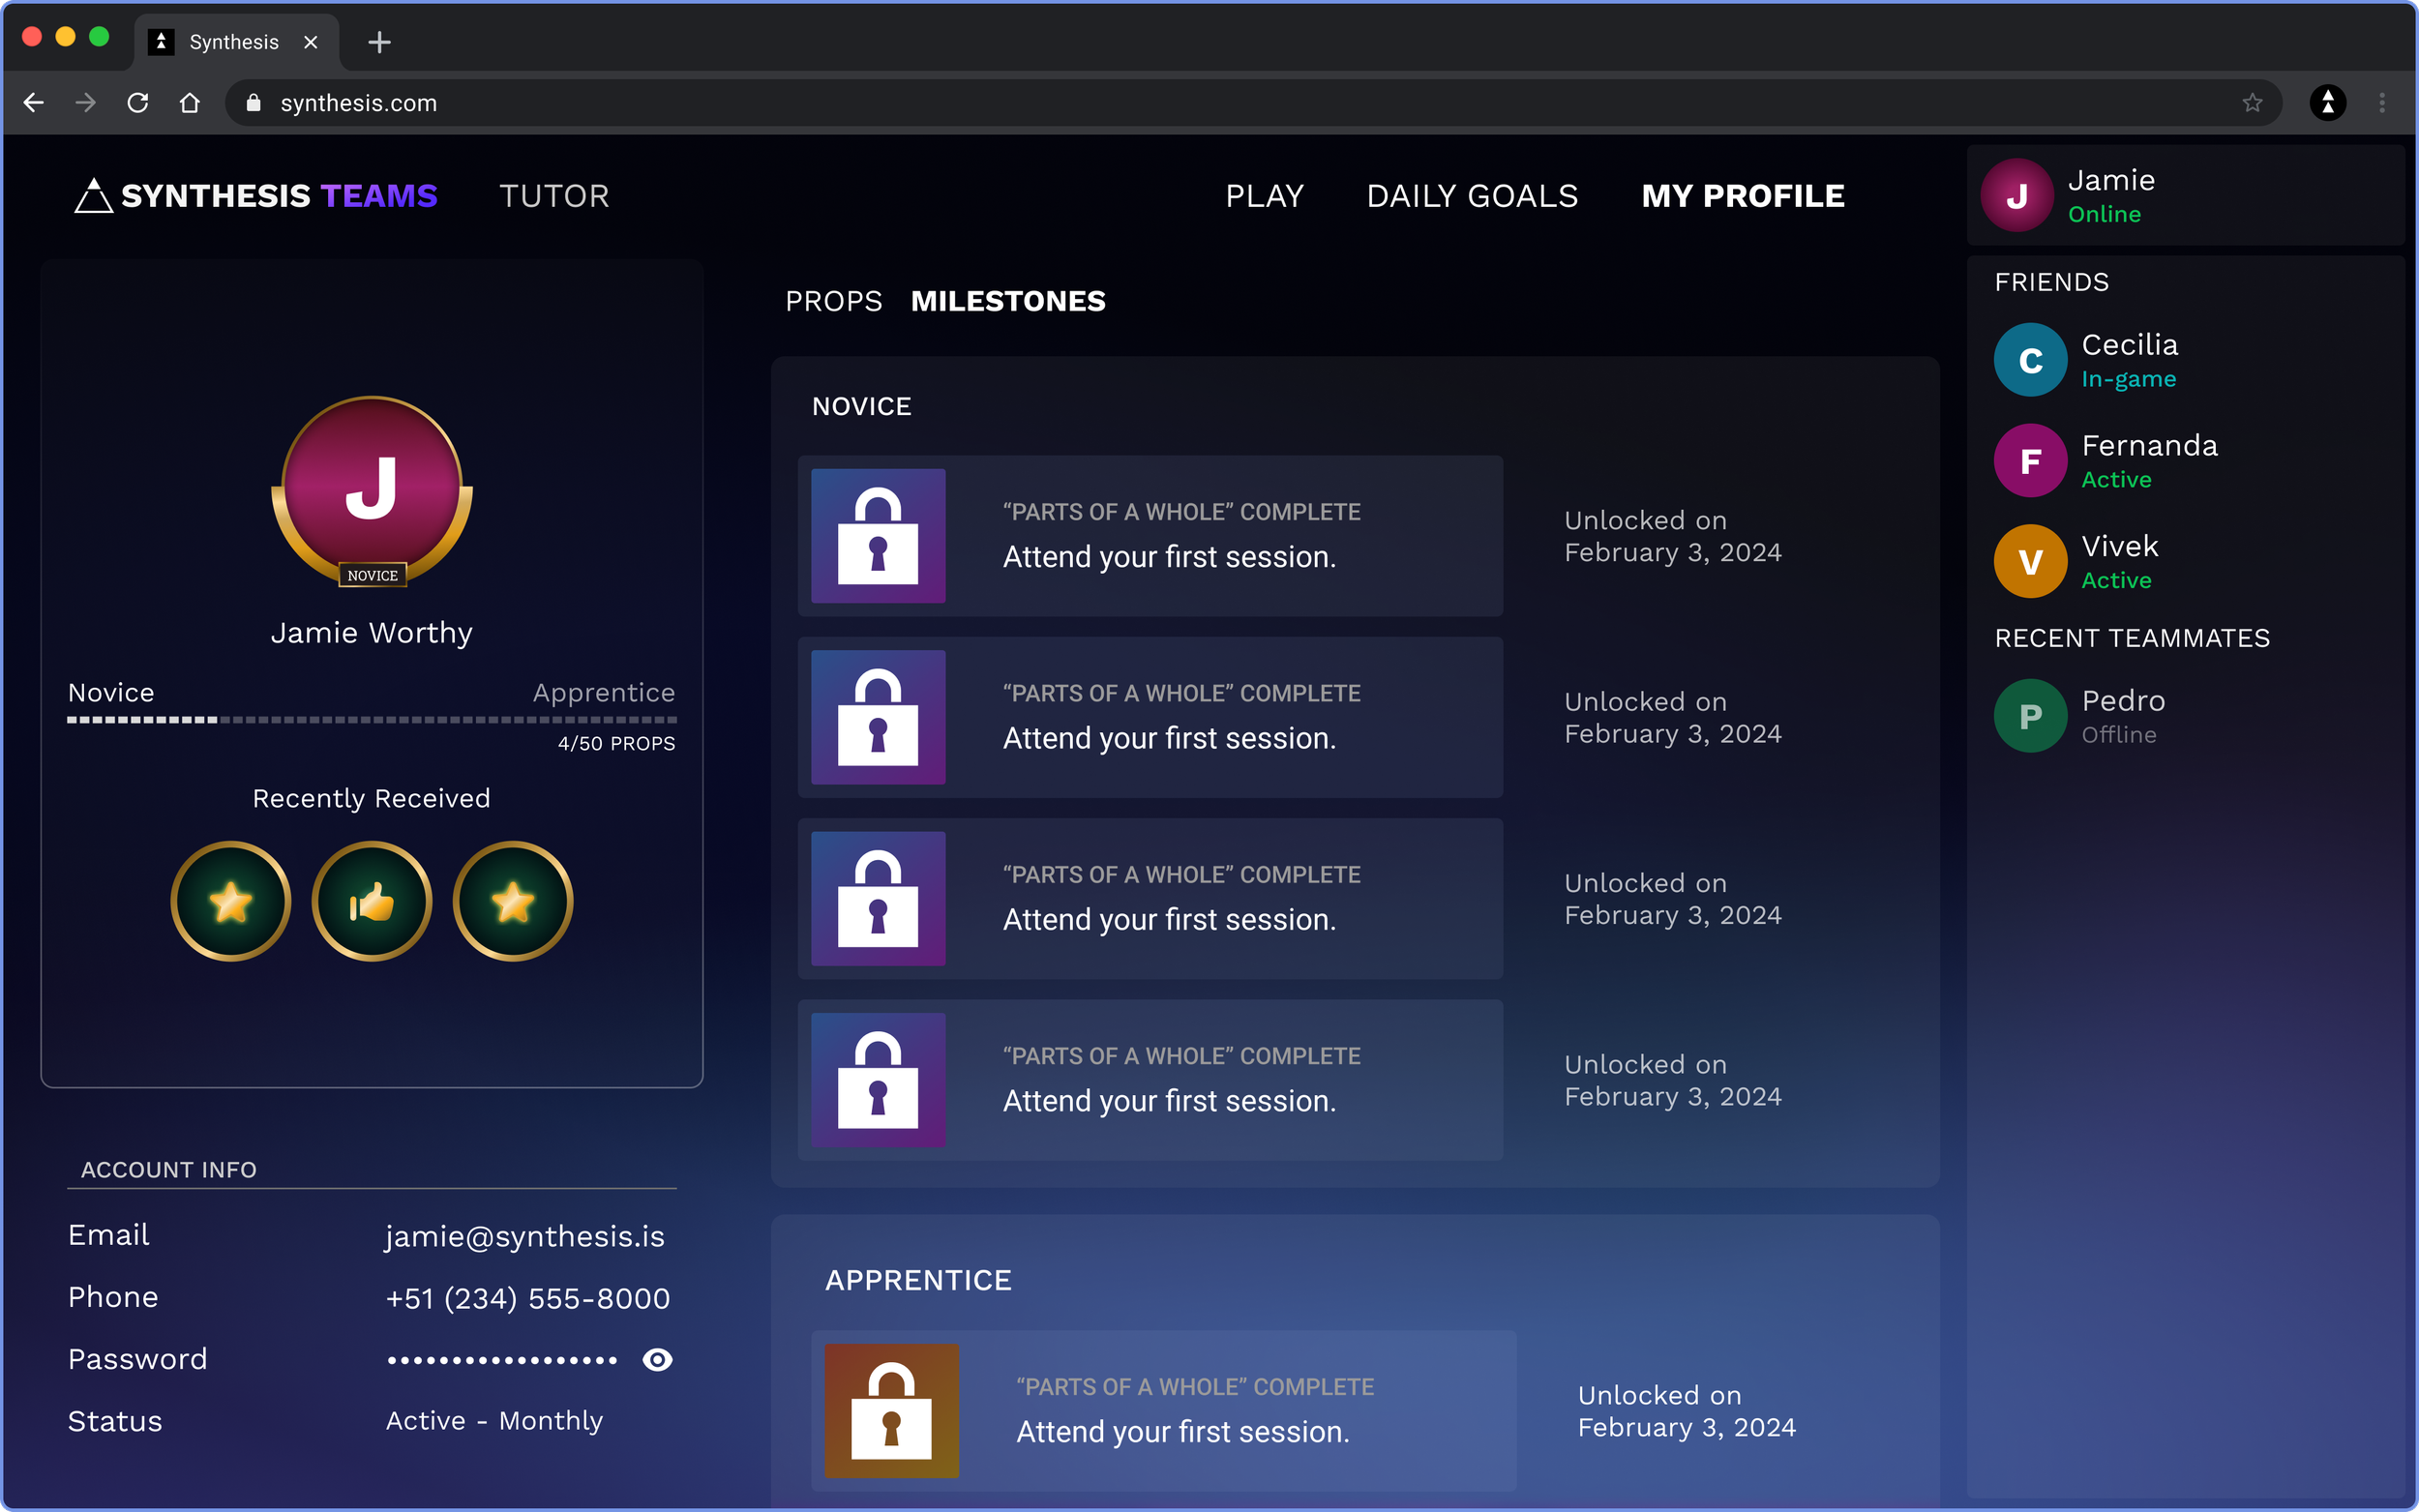Click the NOVICE badge label under avatar
This screenshot has width=2419, height=1512.
click(372, 575)
